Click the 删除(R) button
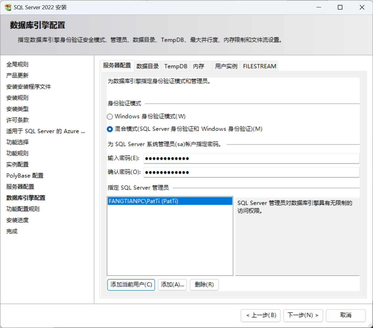This screenshot has width=373, height=328. click(x=204, y=285)
